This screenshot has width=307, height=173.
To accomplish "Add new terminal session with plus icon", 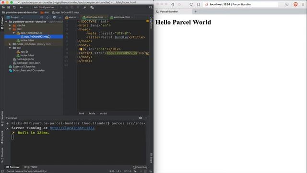I will (8, 124).
